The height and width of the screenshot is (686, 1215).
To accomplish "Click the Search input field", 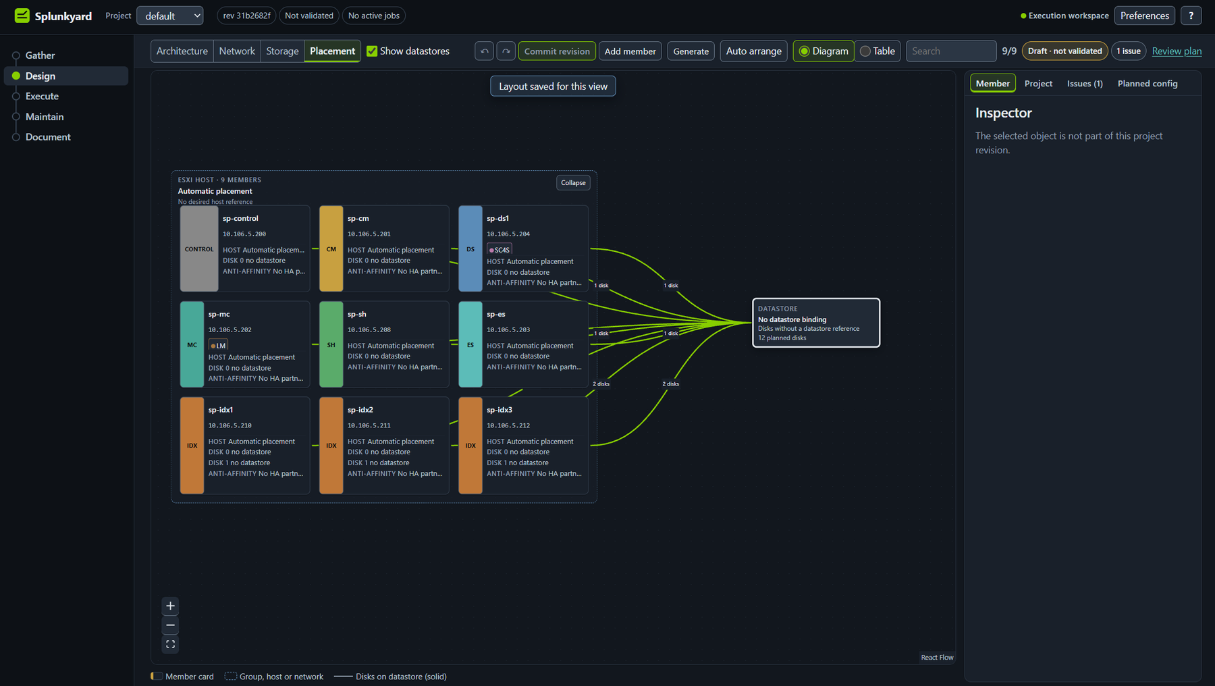I will tap(950, 51).
